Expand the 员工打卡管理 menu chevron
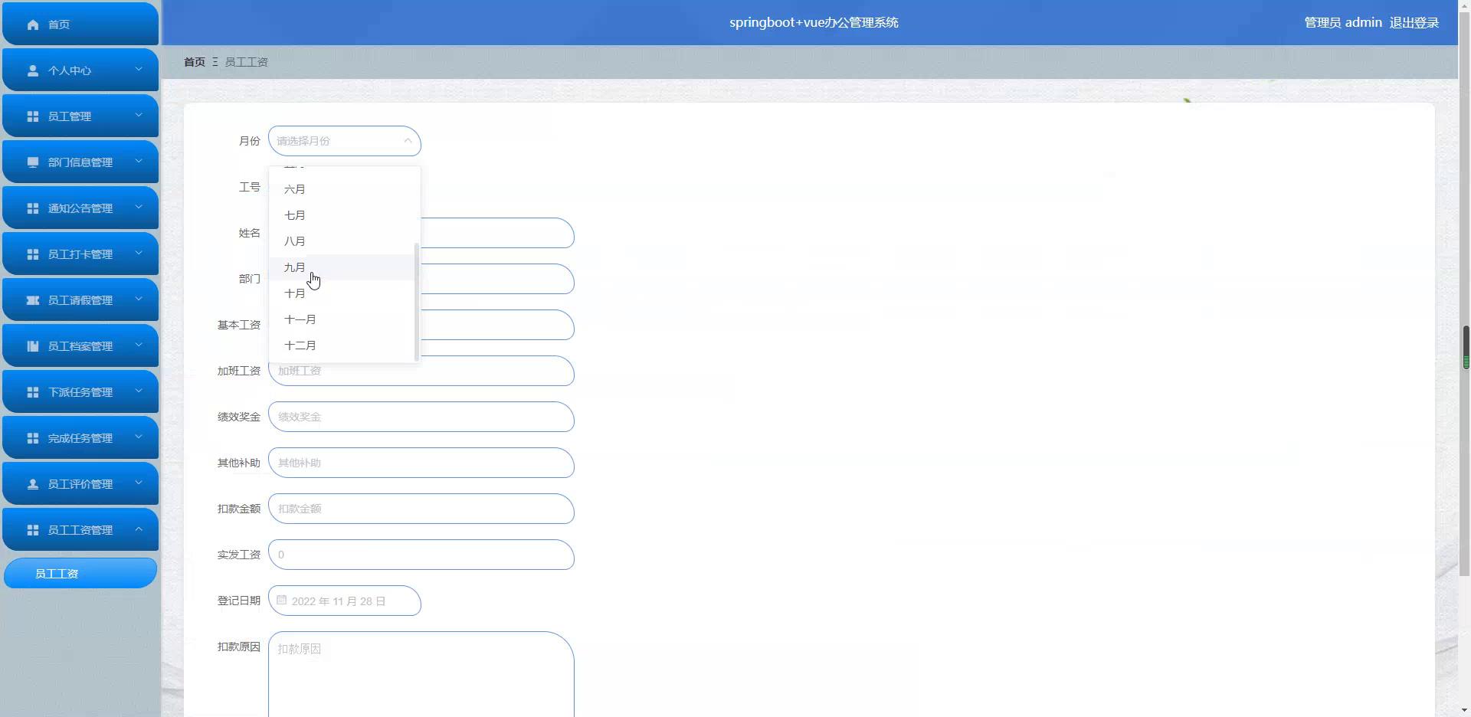Screen dimensions: 1471x717 pos(139,254)
